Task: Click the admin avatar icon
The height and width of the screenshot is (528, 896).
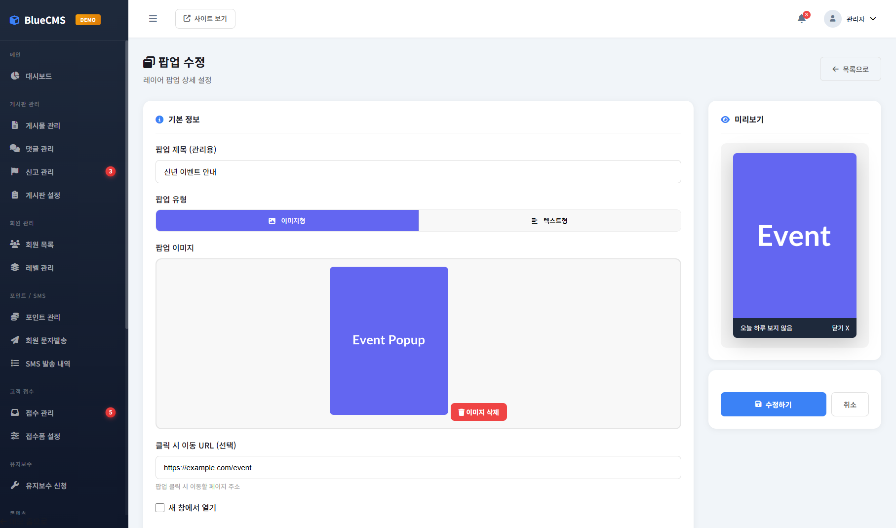Action: tap(832, 19)
